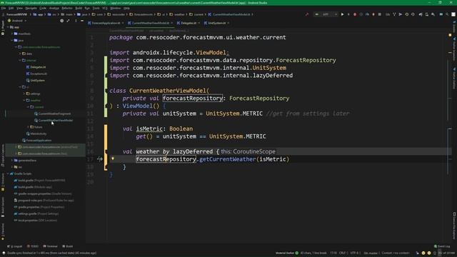Viewport: 457px width, 257px height.
Task: Select CurrentWeatherFragment in project tree
Action: [x=54, y=114]
